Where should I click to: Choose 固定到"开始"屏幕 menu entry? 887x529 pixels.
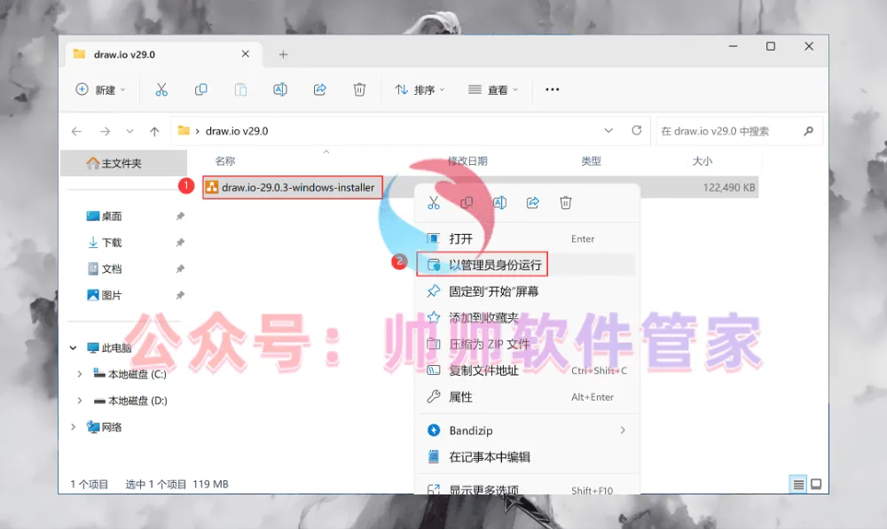click(x=527, y=291)
